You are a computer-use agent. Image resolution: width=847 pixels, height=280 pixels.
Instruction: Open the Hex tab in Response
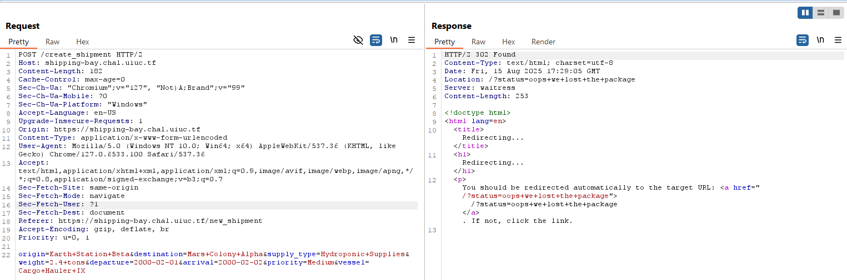[x=508, y=42]
